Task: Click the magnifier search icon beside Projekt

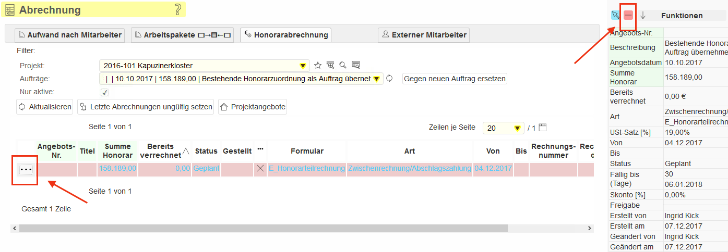Action: coord(343,66)
